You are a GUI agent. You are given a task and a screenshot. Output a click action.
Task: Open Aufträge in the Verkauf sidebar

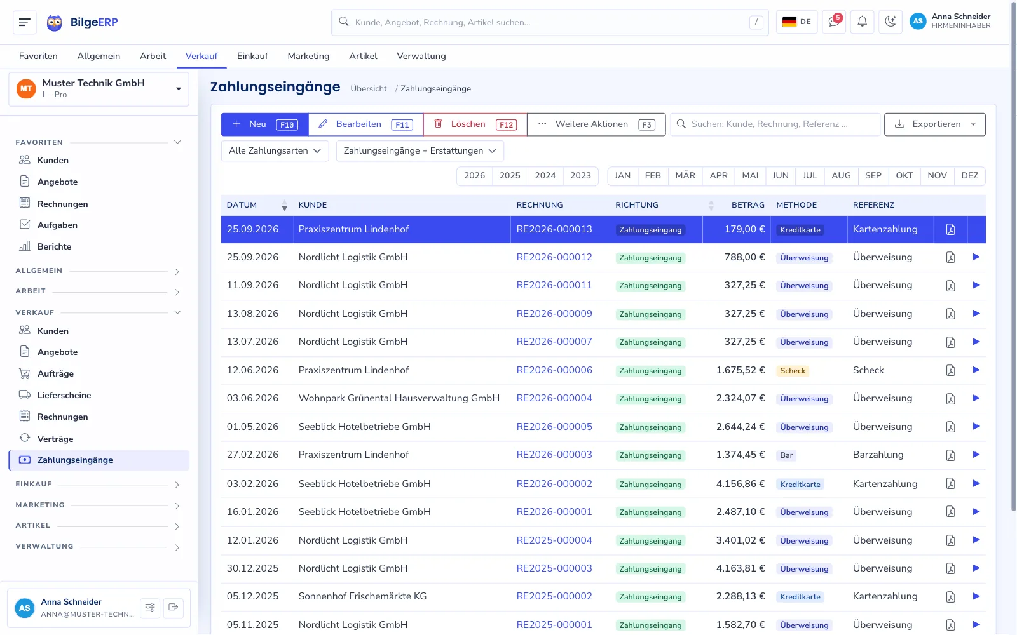pos(55,373)
